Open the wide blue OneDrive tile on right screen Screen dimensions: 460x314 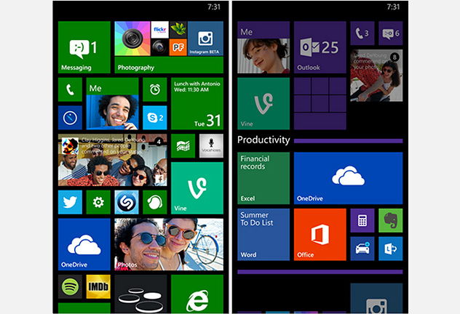pos(348,178)
